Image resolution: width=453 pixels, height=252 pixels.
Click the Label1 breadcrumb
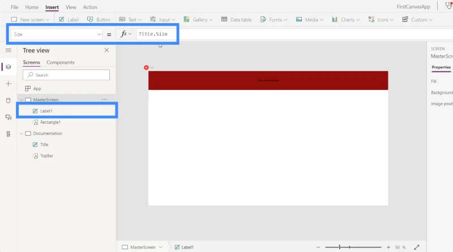pos(185,247)
